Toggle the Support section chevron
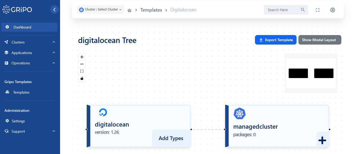354x154 pixels. [54, 131]
